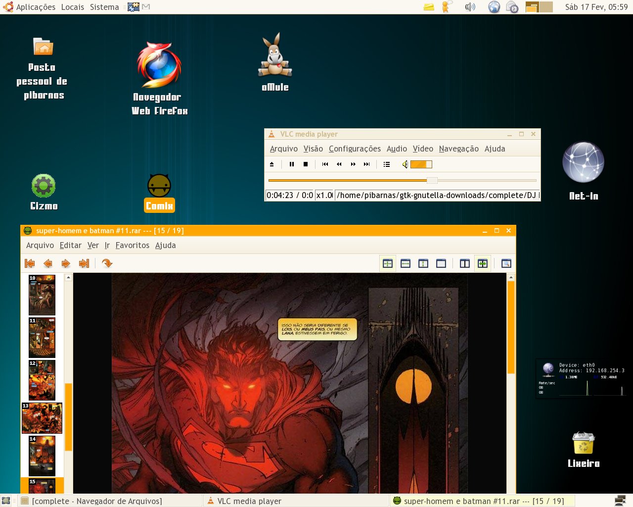Enable best fit mode in Comix
The width and height of the screenshot is (633, 507).
pyautogui.click(x=388, y=263)
